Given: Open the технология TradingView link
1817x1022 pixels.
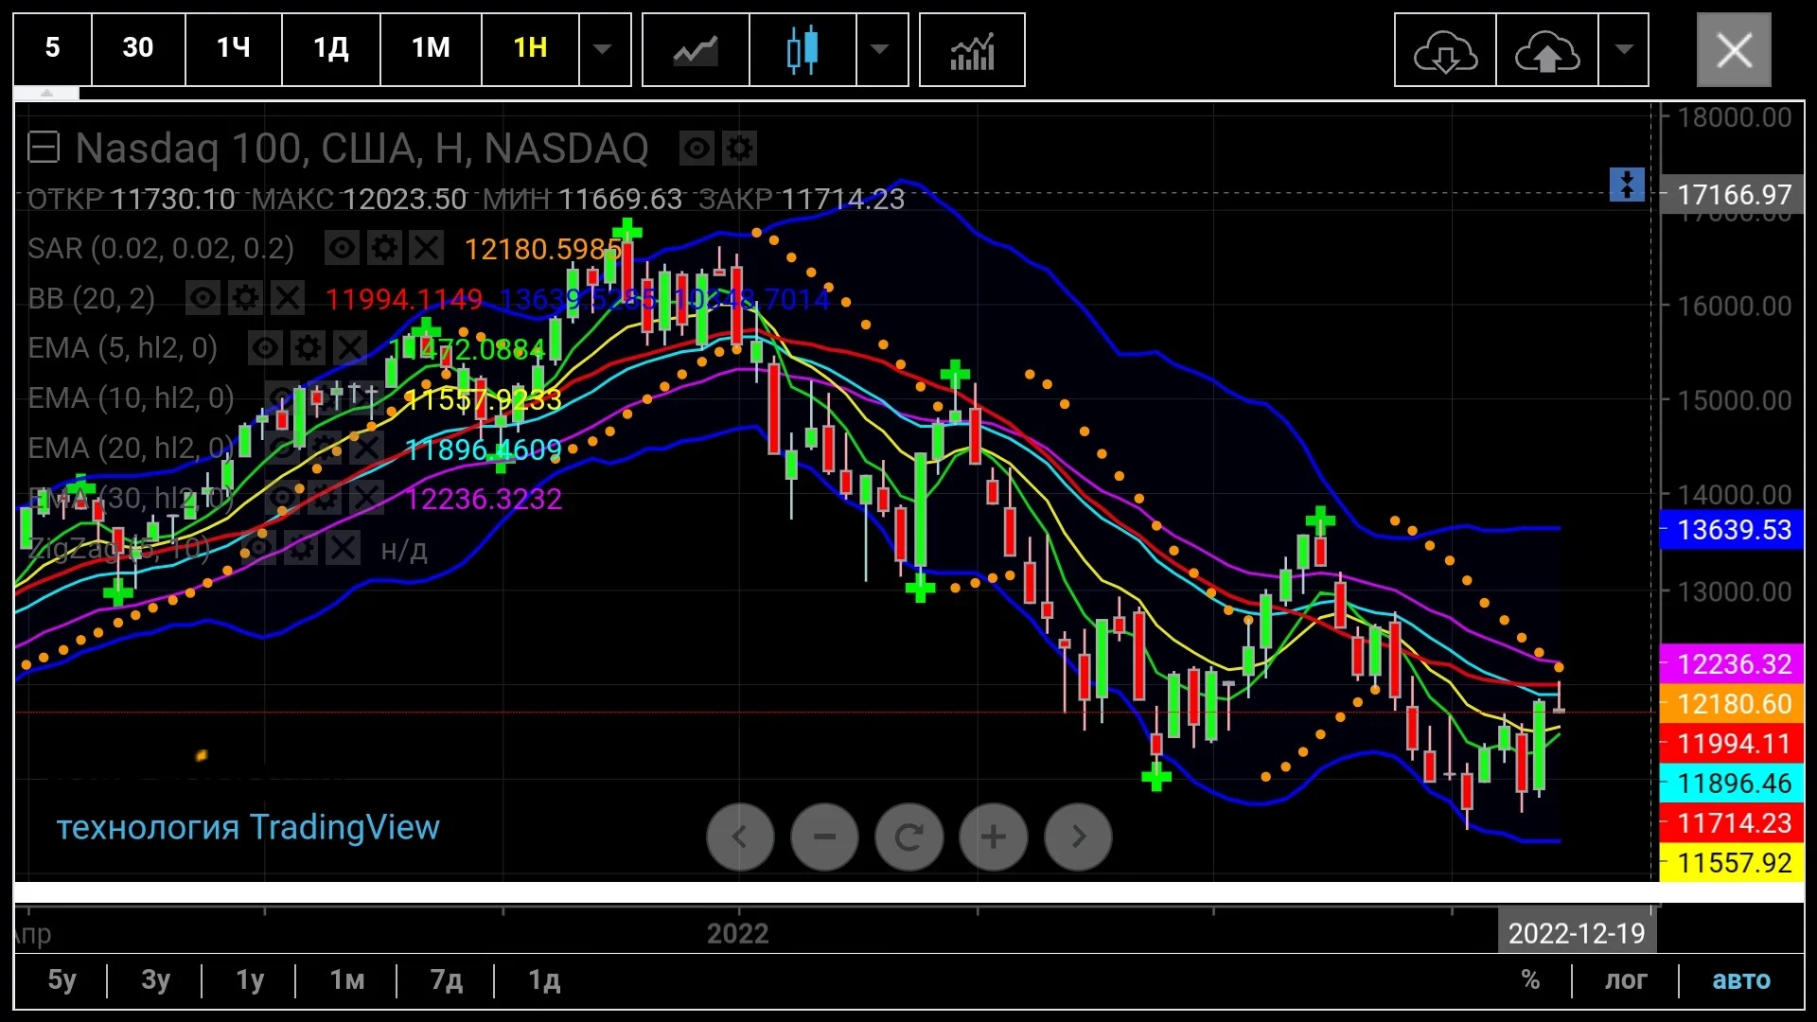Looking at the screenshot, I should (x=248, y=828).
